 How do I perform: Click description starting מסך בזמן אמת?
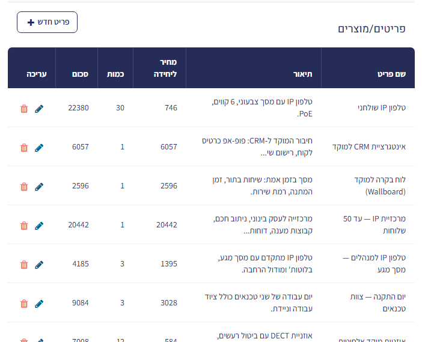263,185
